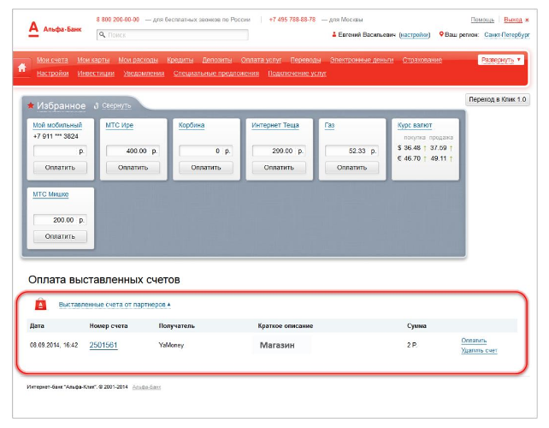Screen dimensions: 549x428
Task: Open Курс валют exchange rates link
Action: (x=415, y=125)
